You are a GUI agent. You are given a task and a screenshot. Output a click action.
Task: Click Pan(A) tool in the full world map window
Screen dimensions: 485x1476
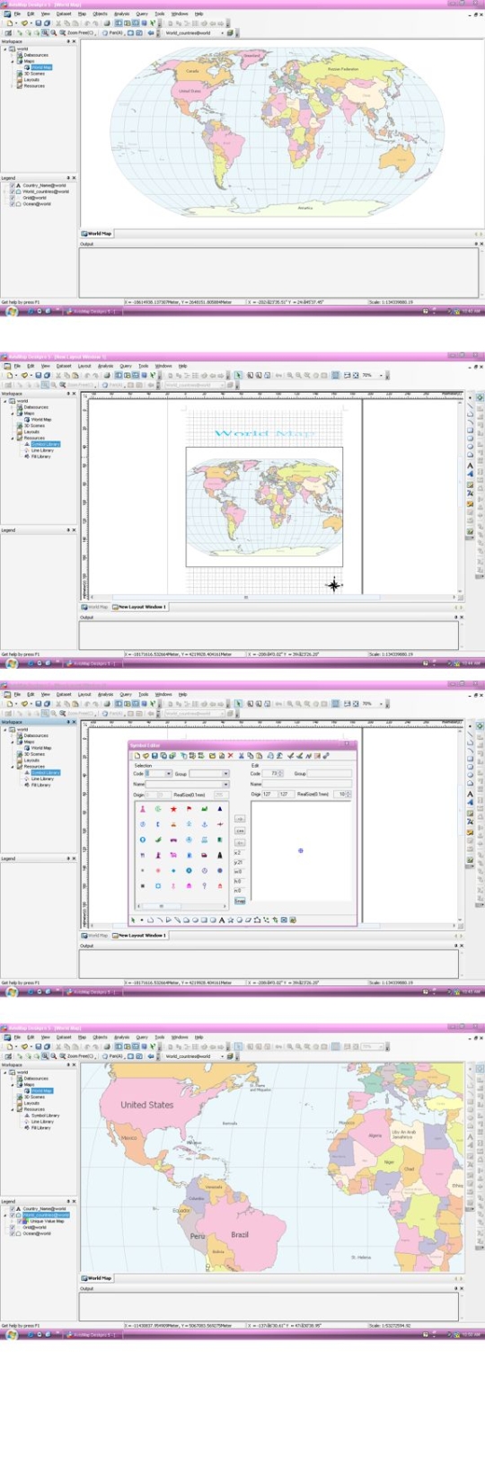point(112,32)
